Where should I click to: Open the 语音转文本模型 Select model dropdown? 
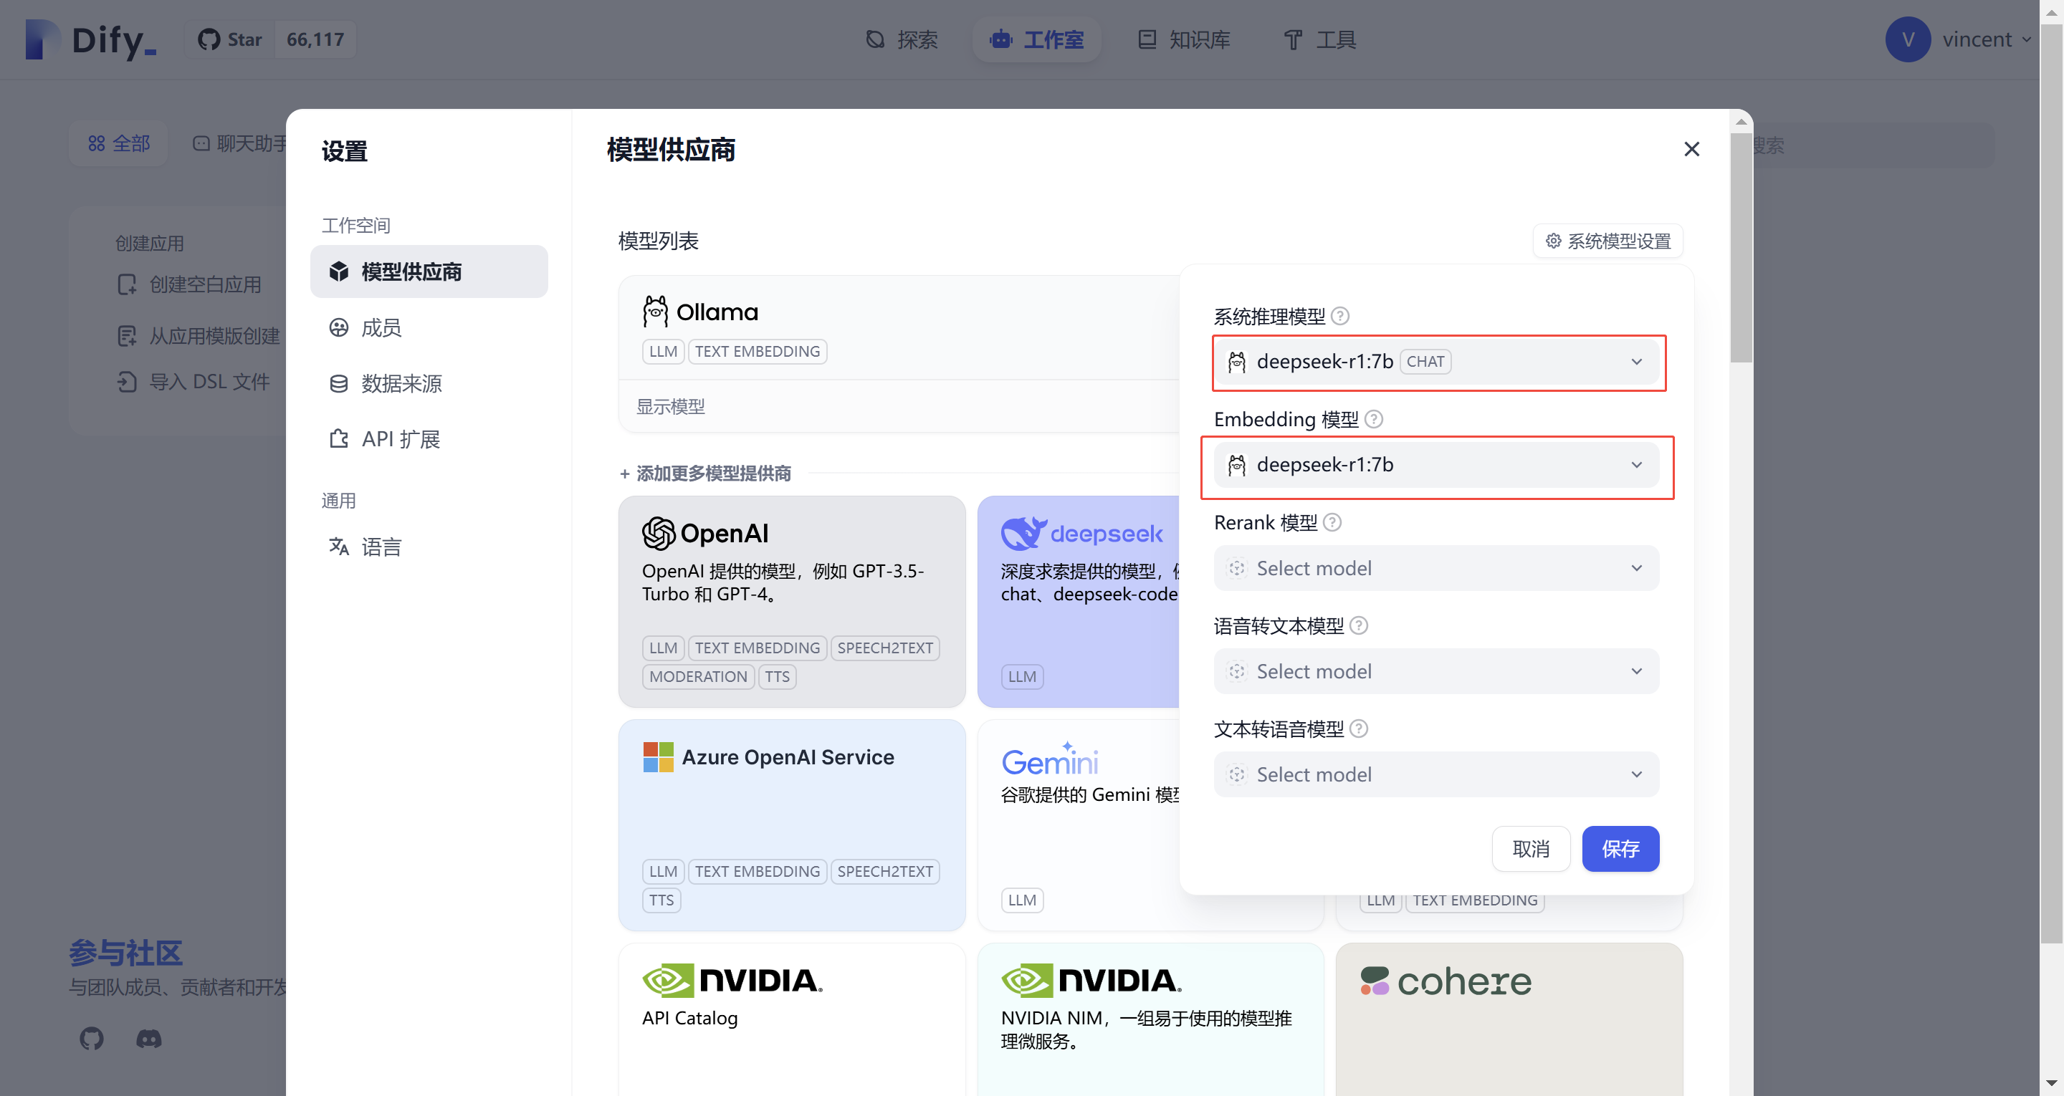tap(1435, 671)
